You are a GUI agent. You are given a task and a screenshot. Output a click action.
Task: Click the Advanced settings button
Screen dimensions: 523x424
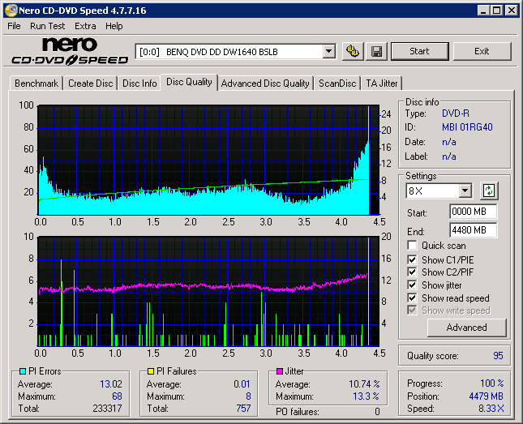click(466, 328)
